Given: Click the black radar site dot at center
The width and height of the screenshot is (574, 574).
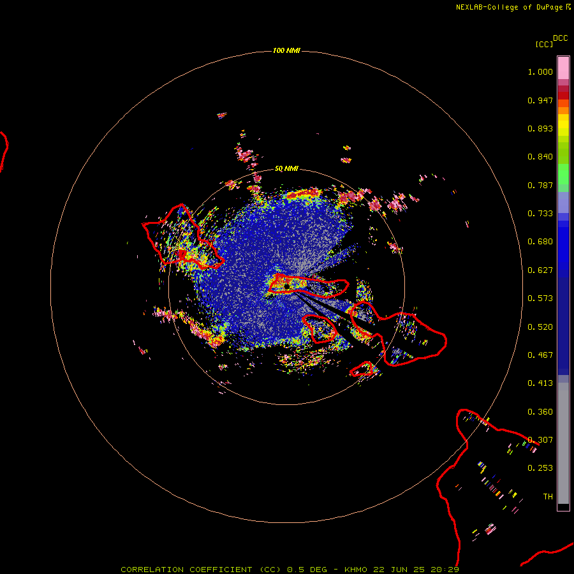Looking at the screenshot, I should [x=287, y=286].
